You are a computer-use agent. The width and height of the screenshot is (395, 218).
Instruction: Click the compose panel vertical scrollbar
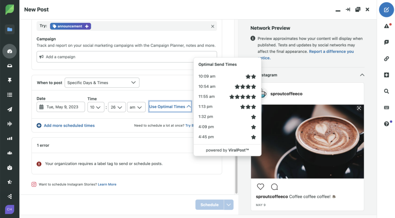(236, 174)
